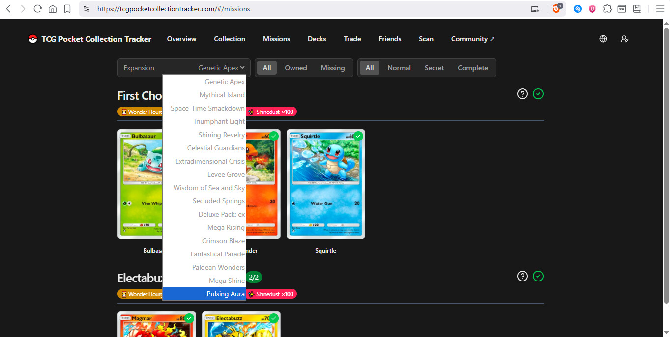Choose Paldean Wonders expansion

coord(204,267)
